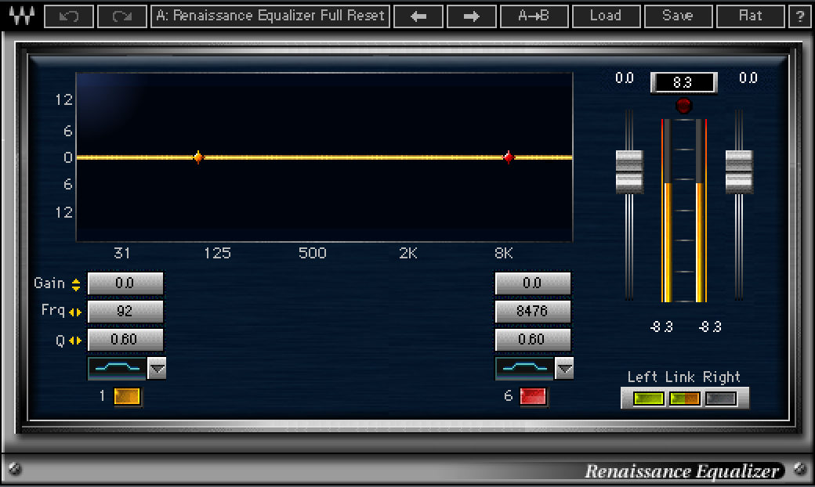
Task: Open help question mark
Action: tap(800, 16)
